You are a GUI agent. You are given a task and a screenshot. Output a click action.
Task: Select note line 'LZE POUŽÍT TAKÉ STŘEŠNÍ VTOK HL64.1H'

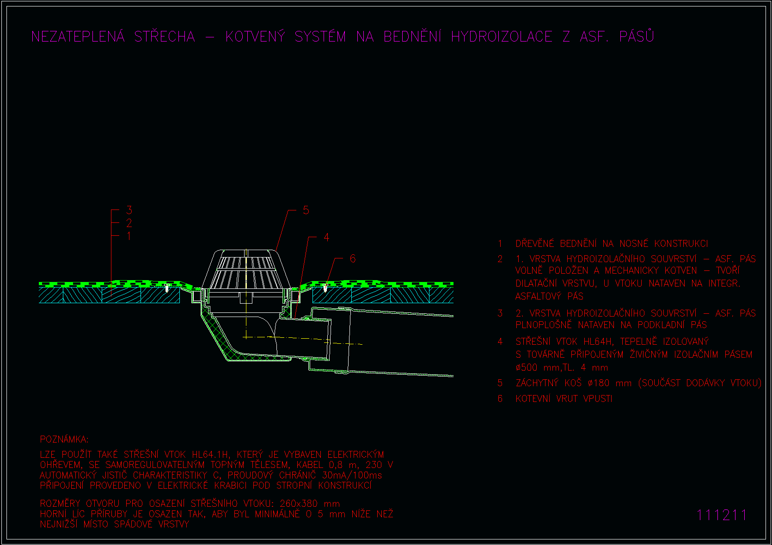click(135, 455)
